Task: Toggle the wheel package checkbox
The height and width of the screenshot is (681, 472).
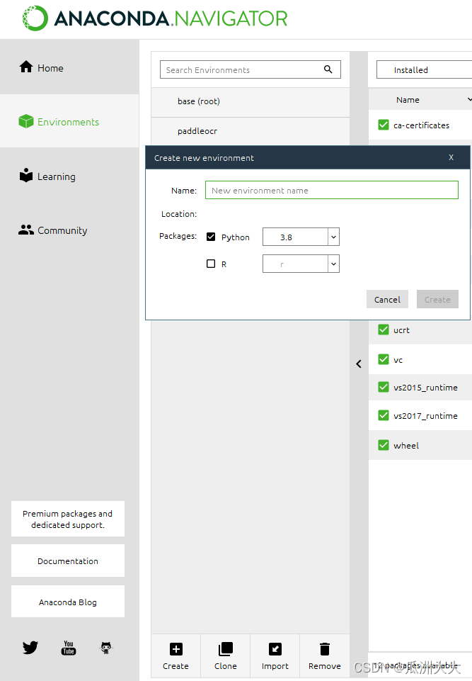Action: (384, 445)
